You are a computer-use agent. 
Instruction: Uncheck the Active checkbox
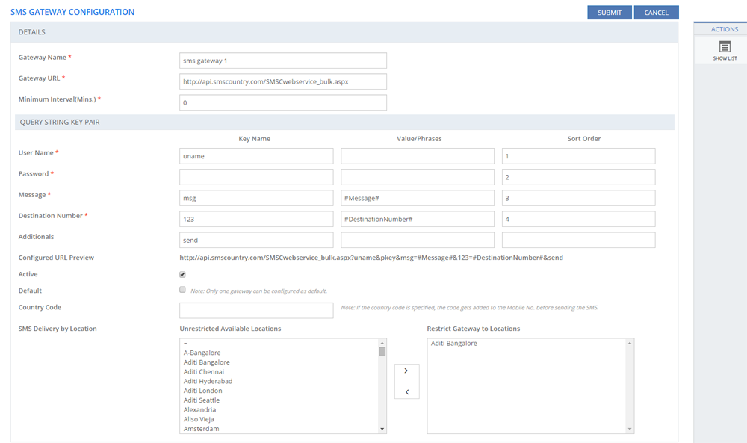(x=182, y=275)
